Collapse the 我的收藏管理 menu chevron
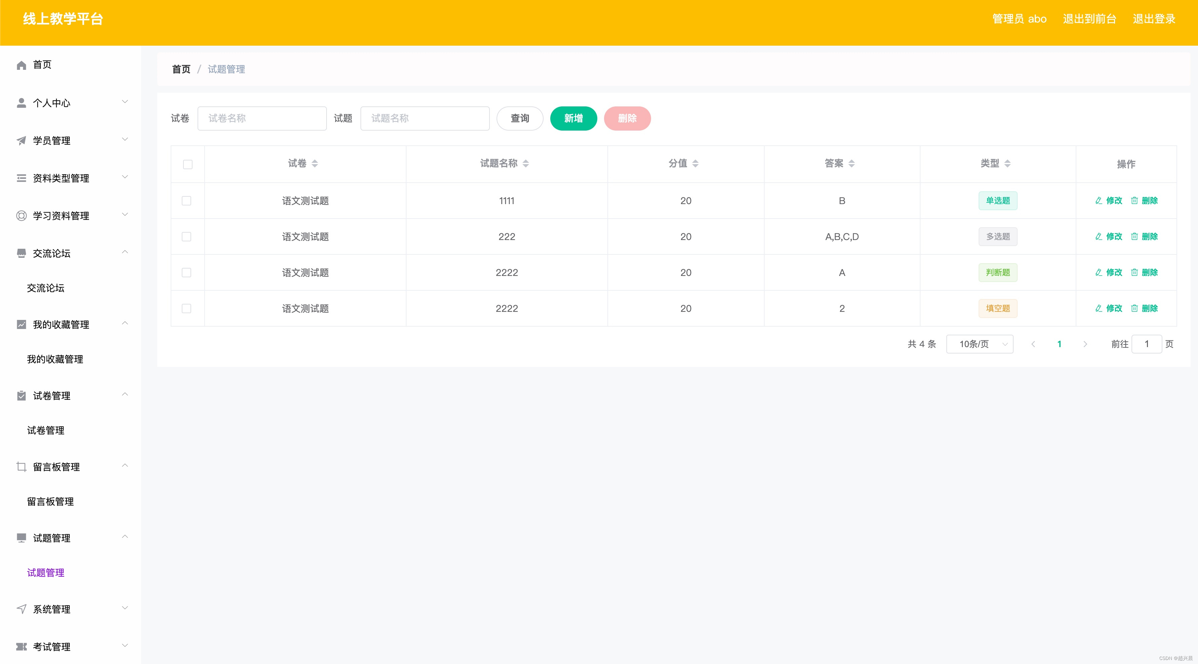The height and width of the screenshot is (664, 1198). [125, 323]
